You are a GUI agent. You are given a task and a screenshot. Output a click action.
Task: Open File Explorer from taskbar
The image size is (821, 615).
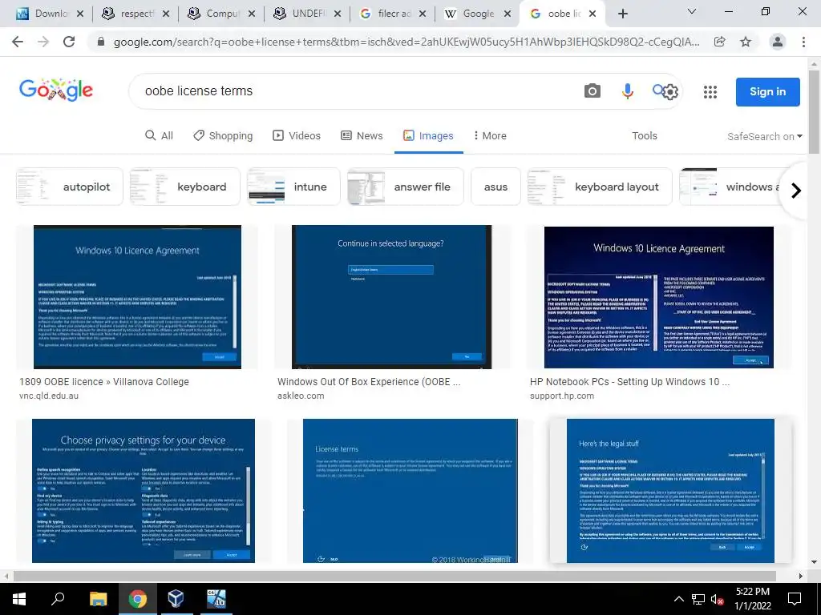pyautogui.click(x=98, y=599)
